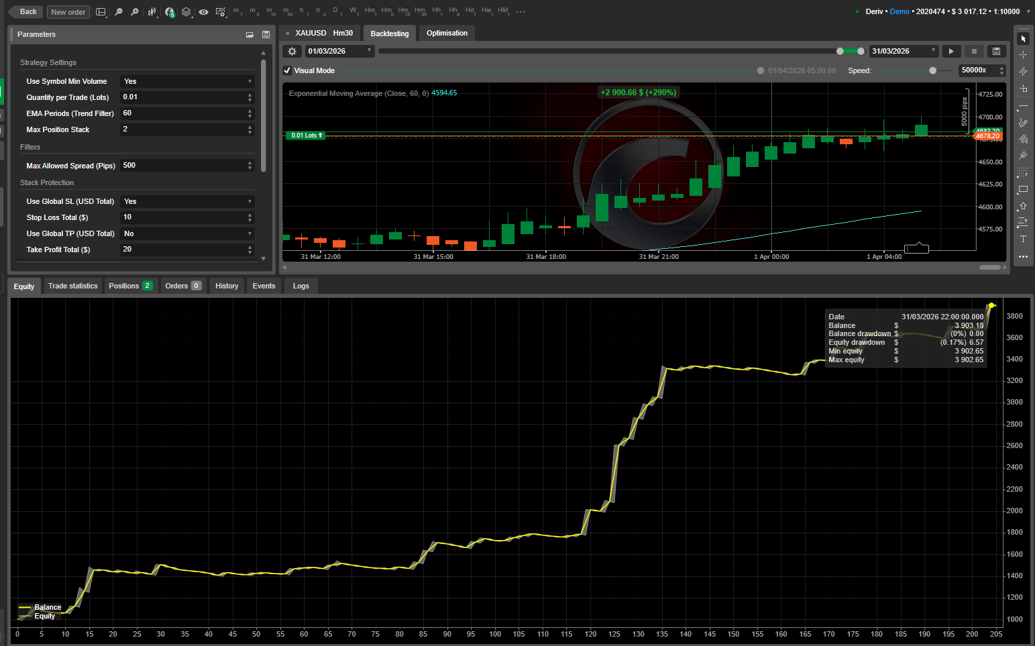
Task: Load parameters via the open folder icon
Action: [x=250, y=34]
